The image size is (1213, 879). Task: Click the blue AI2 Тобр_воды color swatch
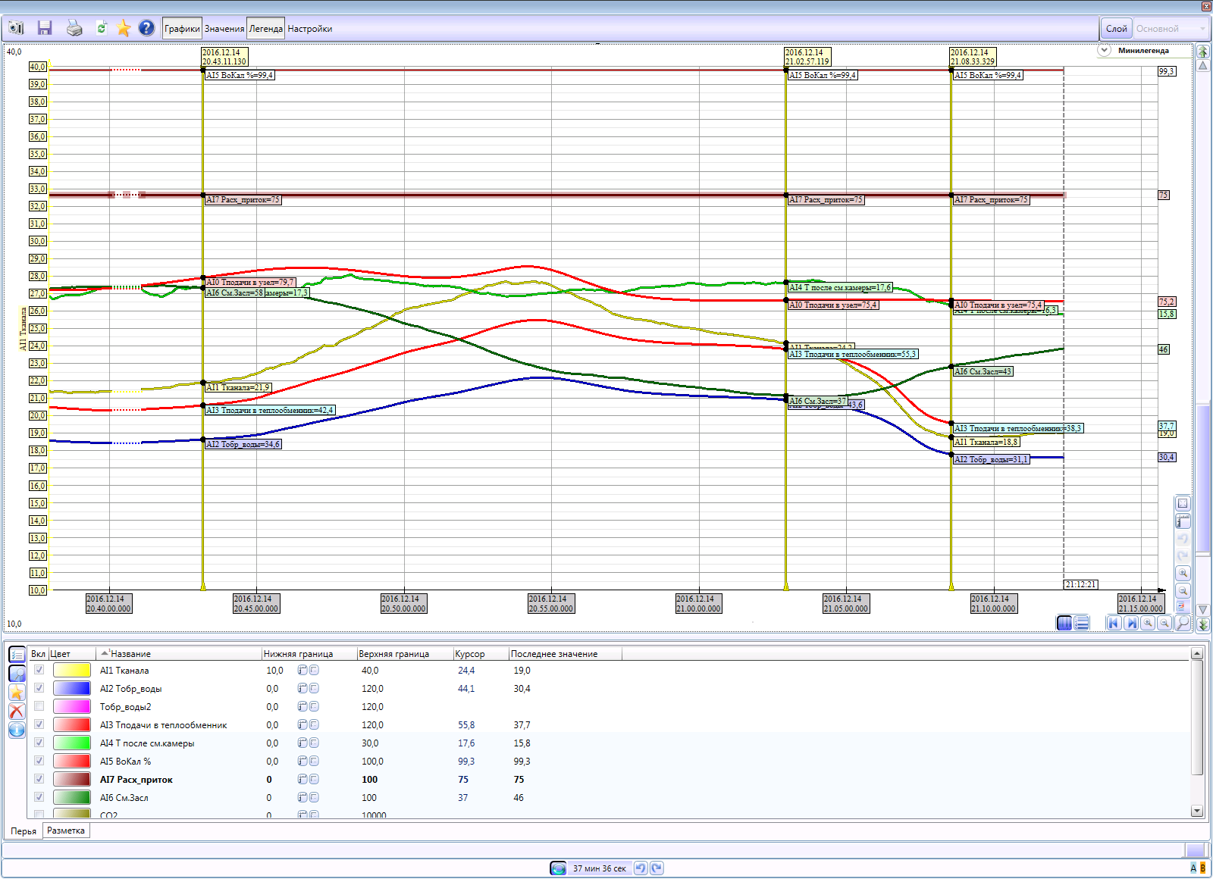(x=72, y=688)
